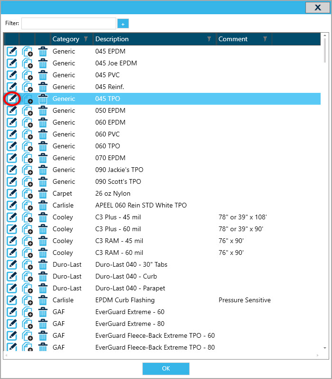This screenshot has height=379, width=332.
Task: Delete the C3 RAM - 45 mil entry
Action: pos(43,241)
